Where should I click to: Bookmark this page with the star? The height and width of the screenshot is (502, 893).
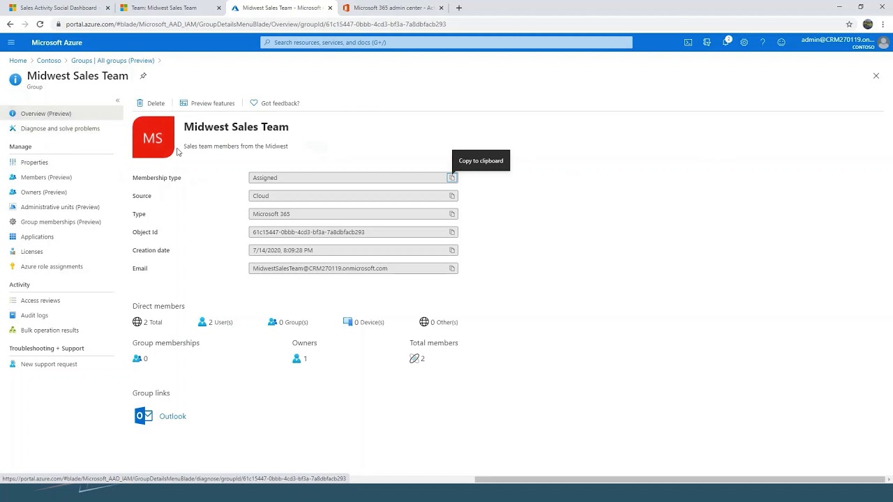click(x=849, y=24)
